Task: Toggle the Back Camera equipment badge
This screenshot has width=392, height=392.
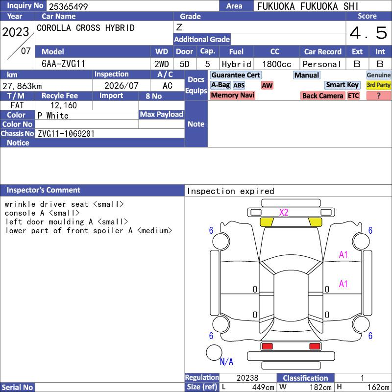Action: click(x=322, y=96)
